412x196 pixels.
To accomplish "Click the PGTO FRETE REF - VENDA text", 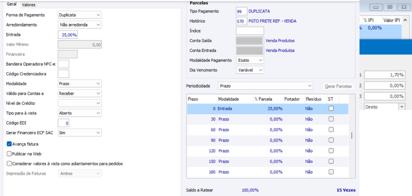I will click(272, 21).
